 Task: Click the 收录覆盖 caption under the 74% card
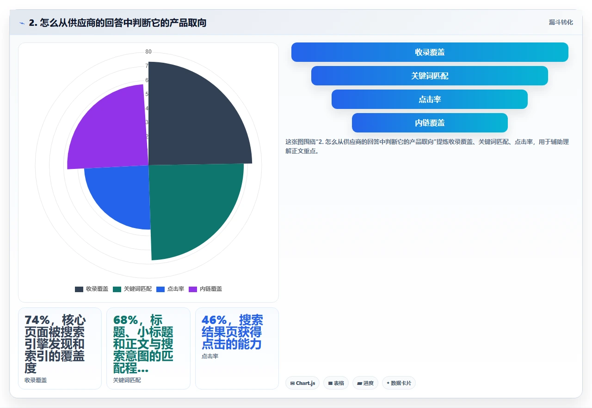pyautogui.click(x=36, y=380)
